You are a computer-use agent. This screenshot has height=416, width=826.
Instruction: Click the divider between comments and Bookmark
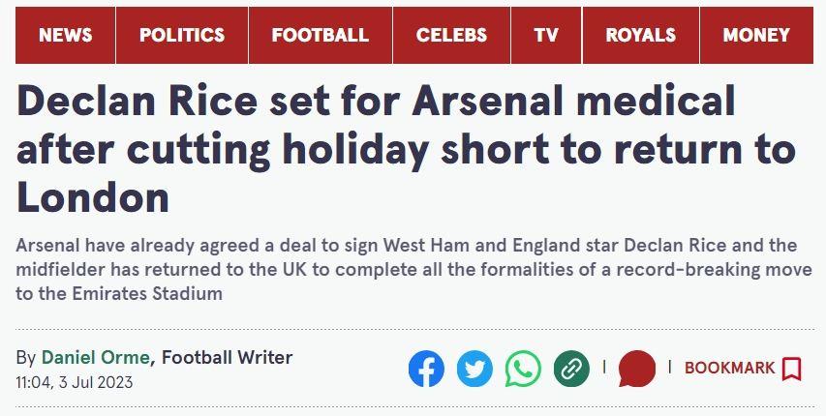669,367
